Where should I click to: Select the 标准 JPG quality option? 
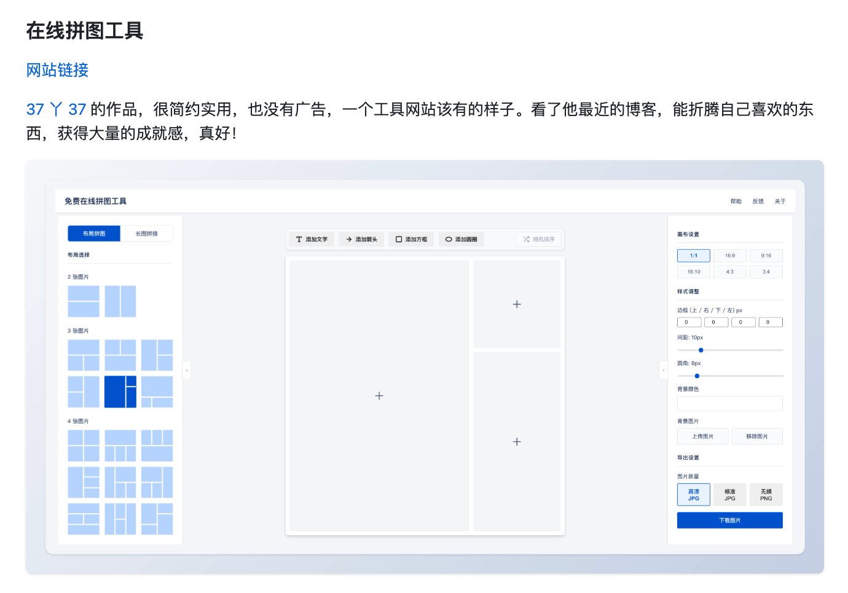[x=729, y=495]
